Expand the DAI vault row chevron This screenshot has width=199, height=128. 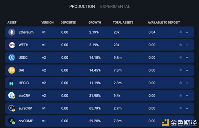(187, 70)
